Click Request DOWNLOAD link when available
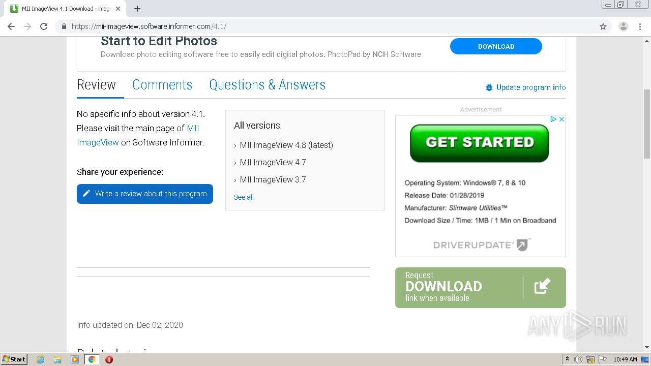 pos(481,288)
